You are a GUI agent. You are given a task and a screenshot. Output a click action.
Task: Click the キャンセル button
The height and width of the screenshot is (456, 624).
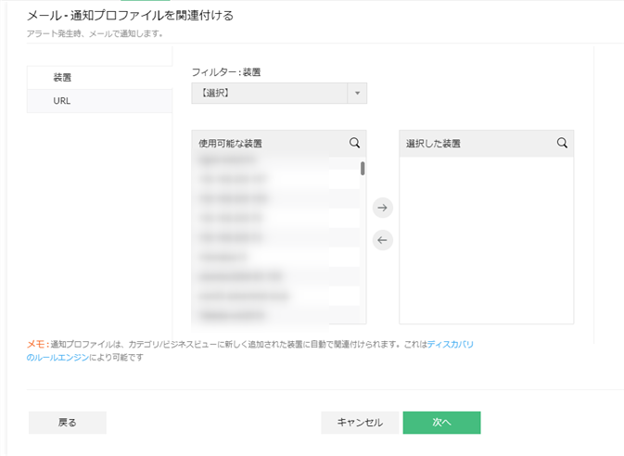[x=360, y=423]
